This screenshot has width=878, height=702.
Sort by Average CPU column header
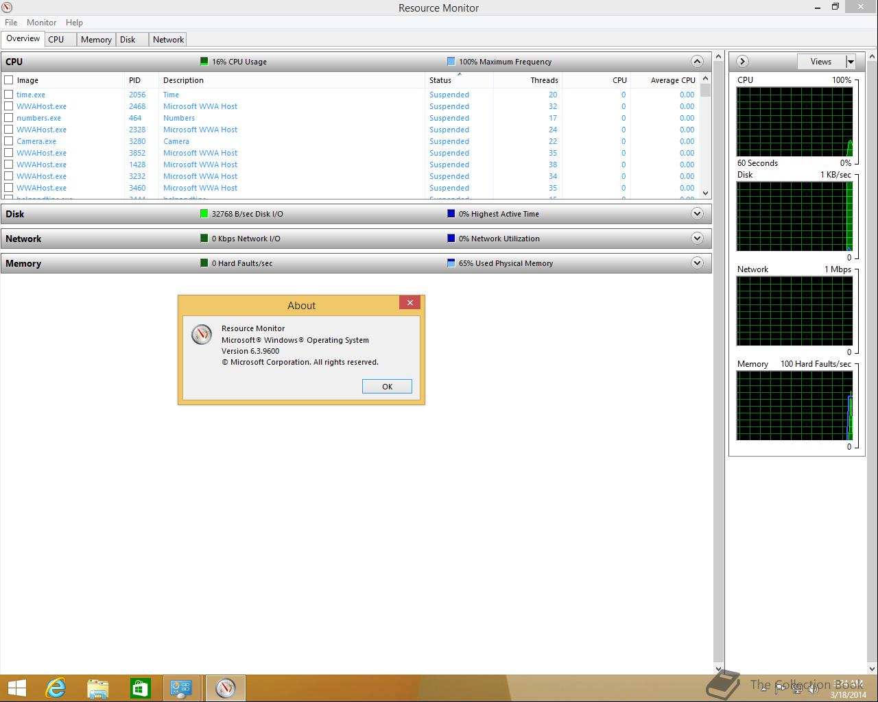pyautogui.click(x=665, y=80)
